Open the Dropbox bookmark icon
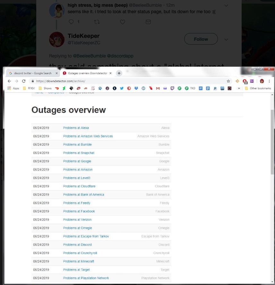The height and width of the screenshot is (285, 275). point(136,88)
